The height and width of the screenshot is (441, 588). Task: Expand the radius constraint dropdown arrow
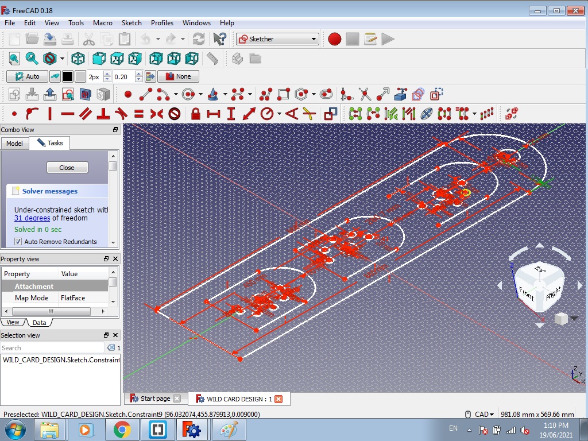[x=280, y=114]
